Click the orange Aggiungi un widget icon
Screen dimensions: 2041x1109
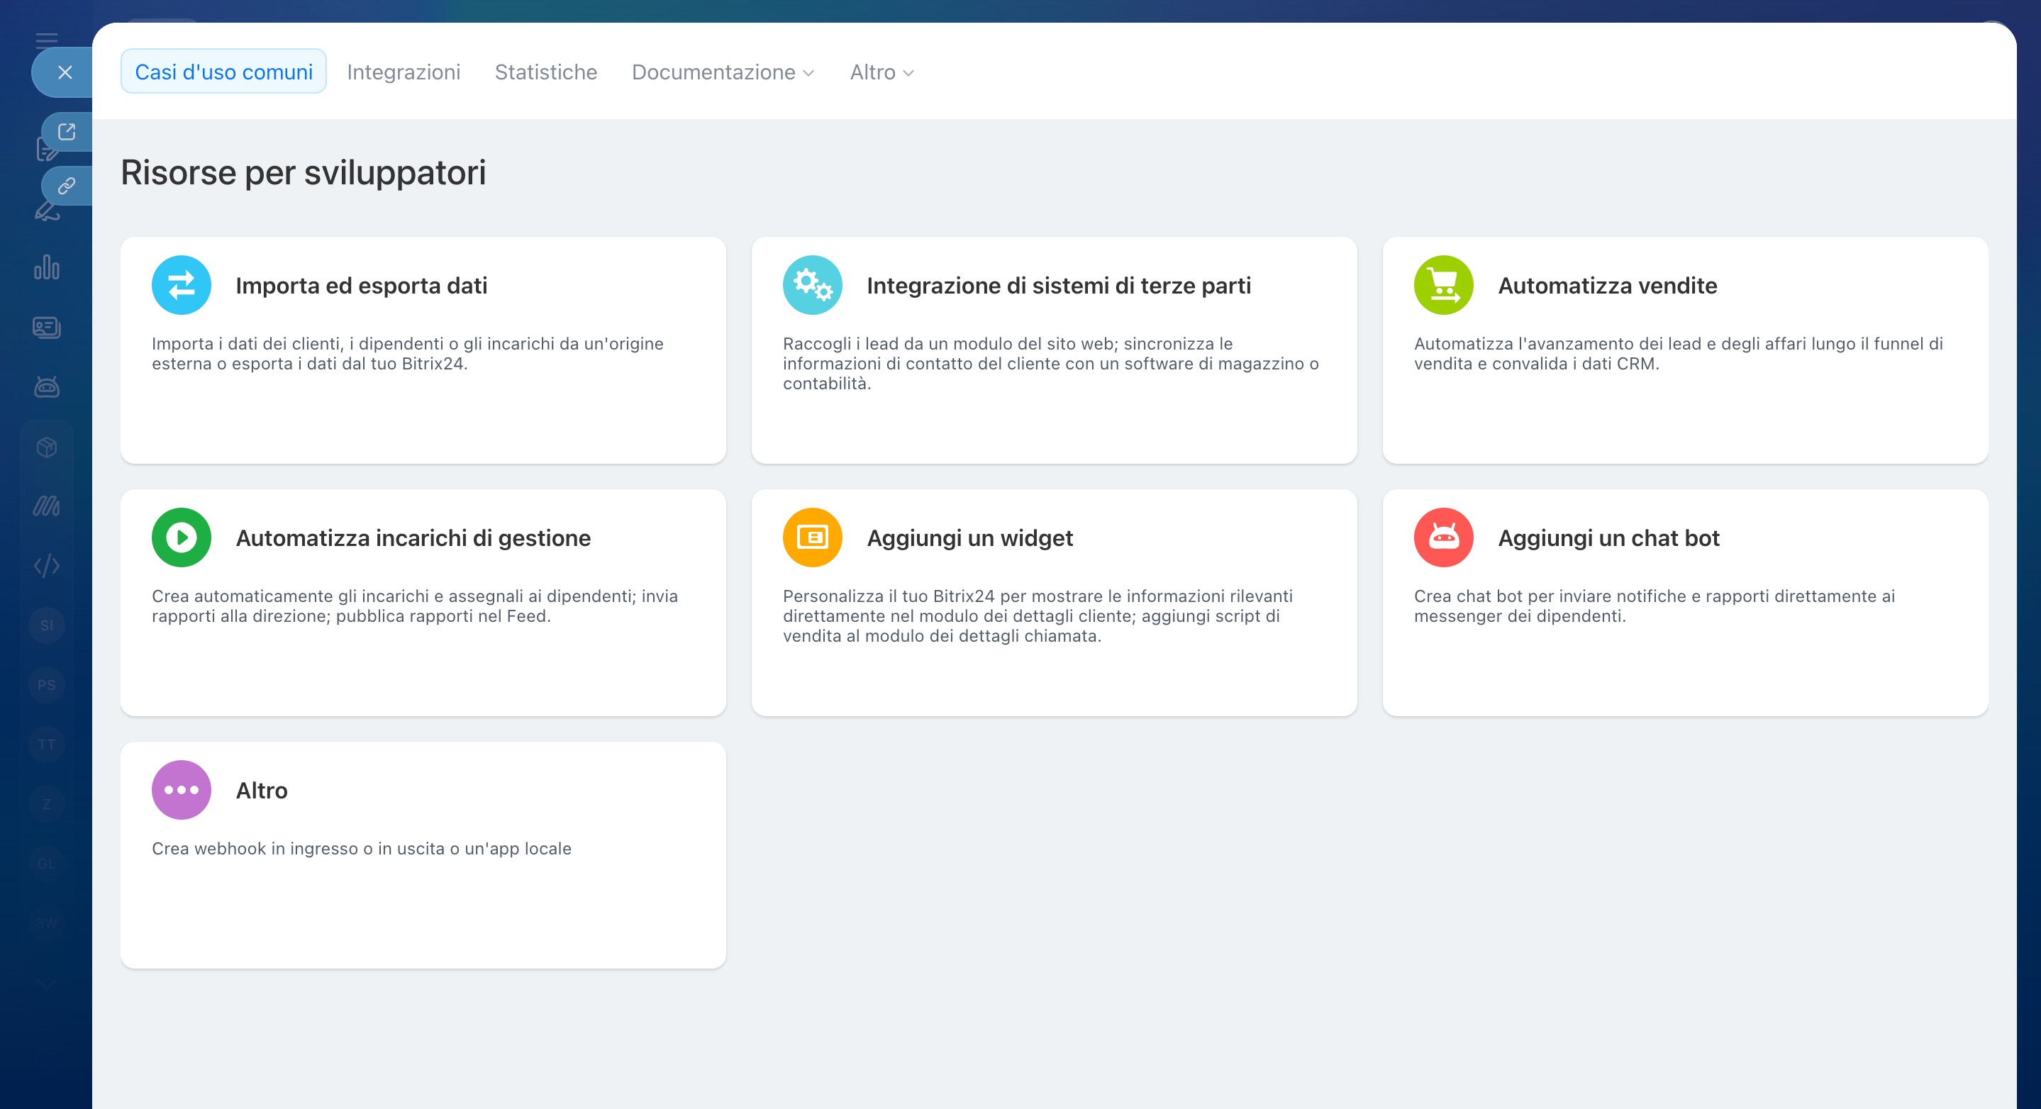tap(812, 538)
